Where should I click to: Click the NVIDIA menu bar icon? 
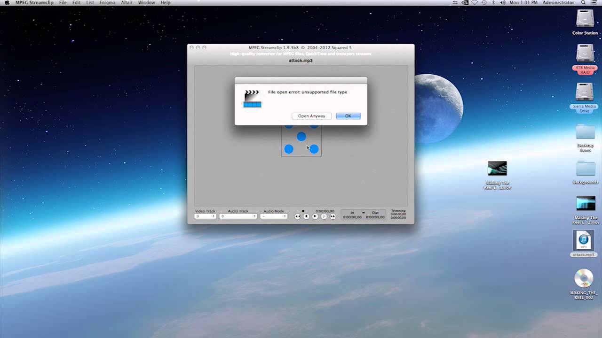[465, 3]
